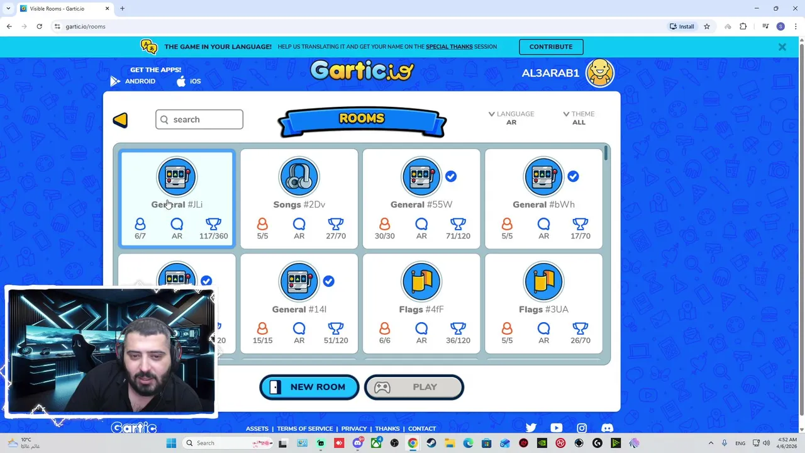Click the Discord icon in footer
Viewport: 805px width, 453px height.
click(x=607, y=428)
